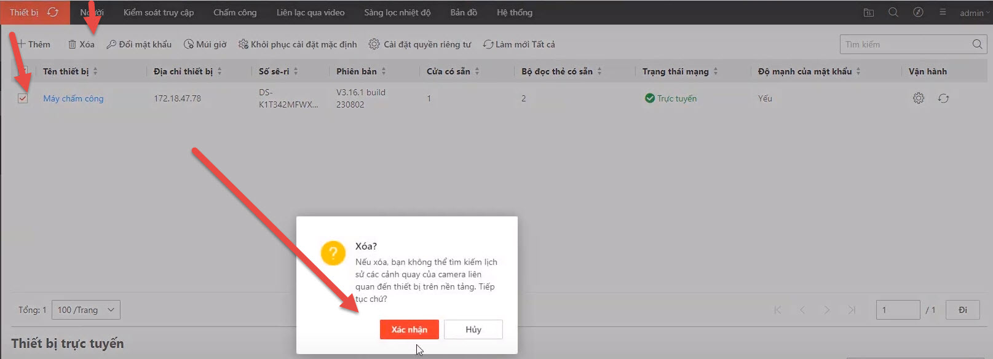Click the refresh icon in Vận hành column
The height and width of the screenshot is (359, 993).
(943, 98)
